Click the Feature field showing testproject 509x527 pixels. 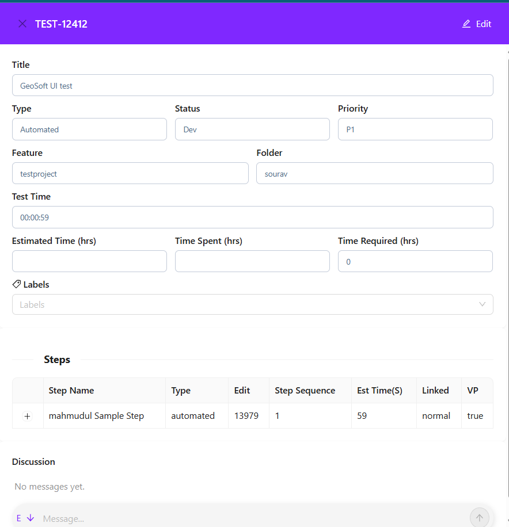click(x=130, y=173)
